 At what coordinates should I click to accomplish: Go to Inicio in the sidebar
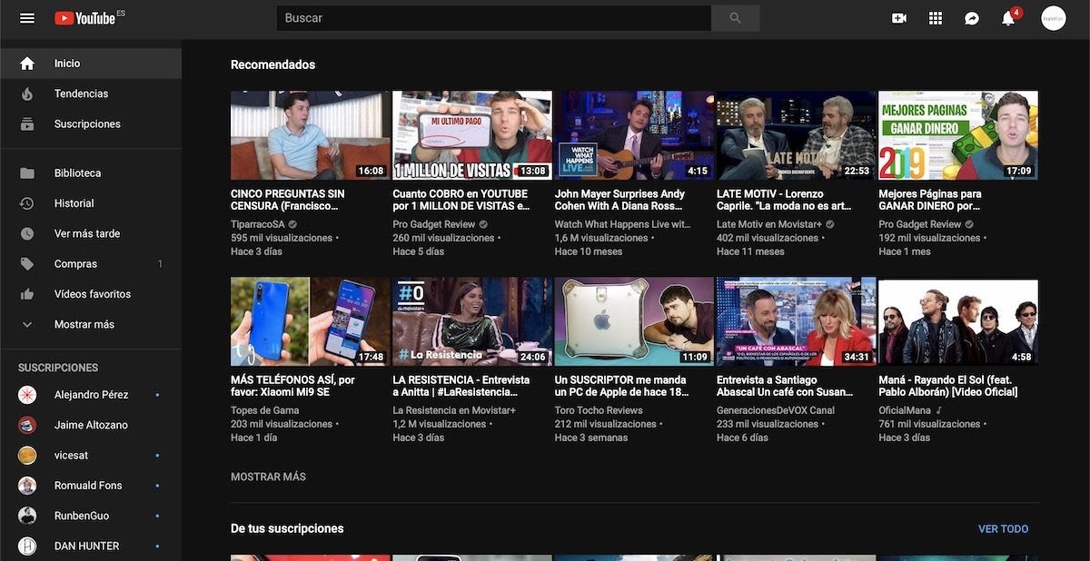(x=91, y=64)
